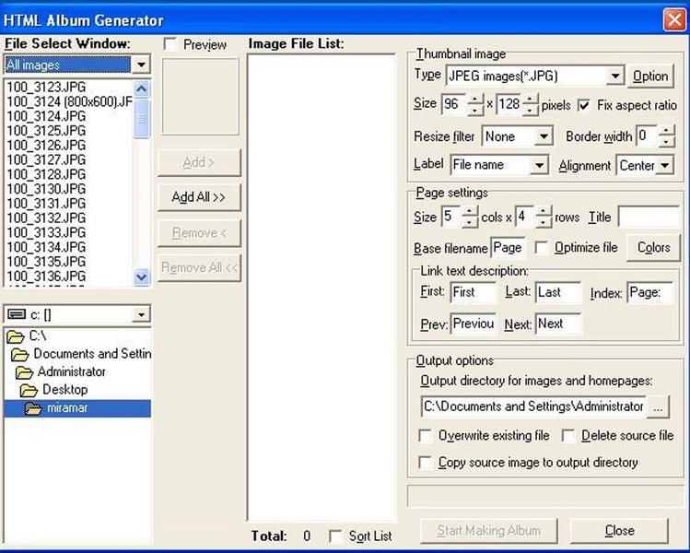Click the thumbnail width field showing 96
Image resolution: width=690 pixels, height=553 pixels.
tap(454, 105)
